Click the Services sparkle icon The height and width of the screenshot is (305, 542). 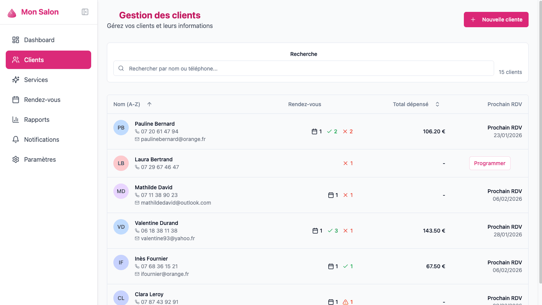click(x=16, y=80)
